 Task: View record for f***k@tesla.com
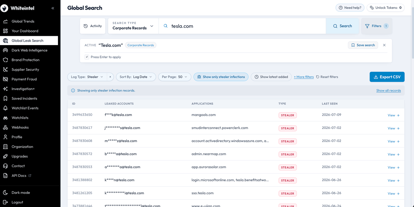click(x=393, y=115)
